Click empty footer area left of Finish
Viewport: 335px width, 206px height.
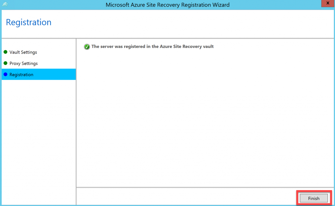click(x=183, y=197)
